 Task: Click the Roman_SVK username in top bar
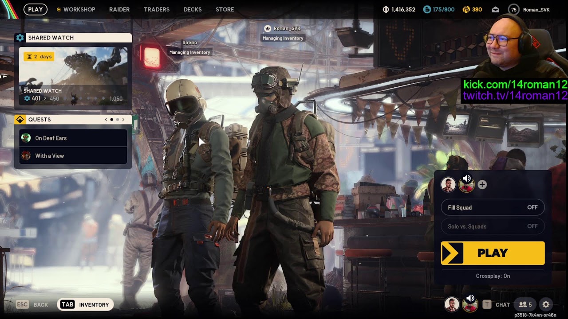(536, 10)
